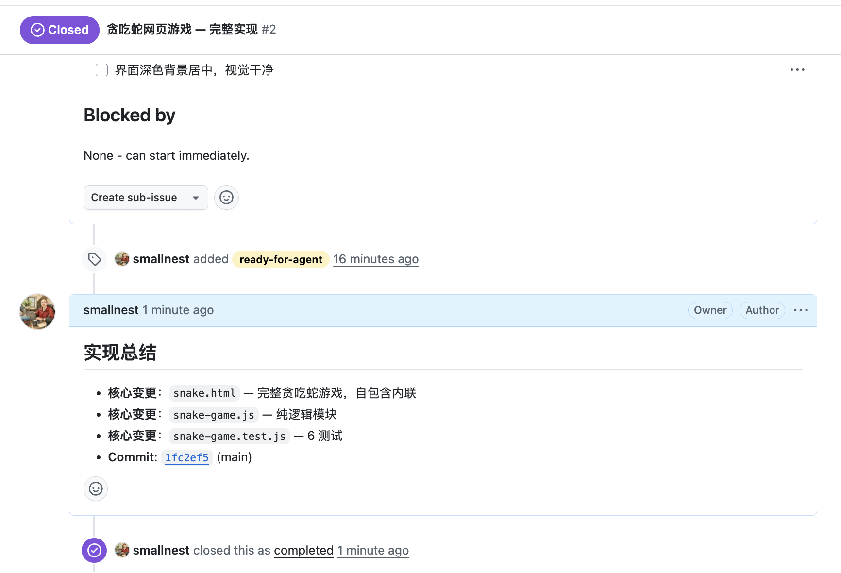Expand the Create sub-issue dropdown arrow
The width and height of the screenshot is (841, 573).
pos(196,198)
